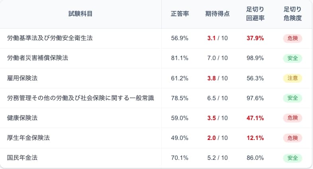Click the 81.1% correct answer rate
Image resolution: width=313 pixels, height=169 pixels.
180,58
